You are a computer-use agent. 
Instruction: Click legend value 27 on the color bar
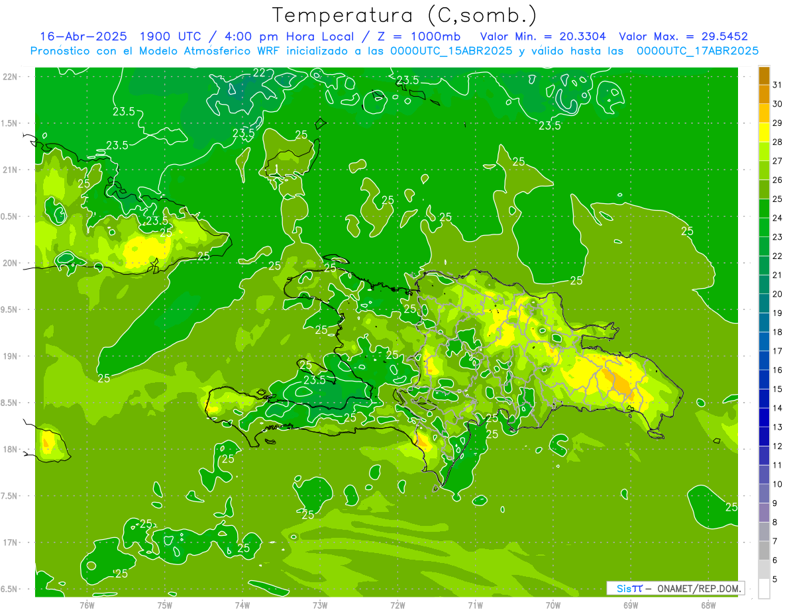tap(778, 161)
